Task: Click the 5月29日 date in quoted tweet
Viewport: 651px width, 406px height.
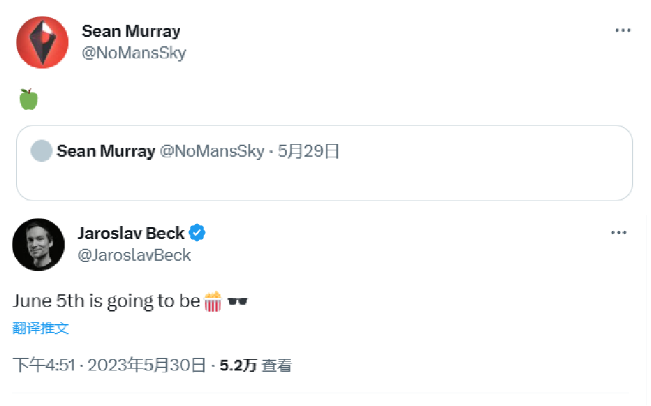Action: [309, 151]
